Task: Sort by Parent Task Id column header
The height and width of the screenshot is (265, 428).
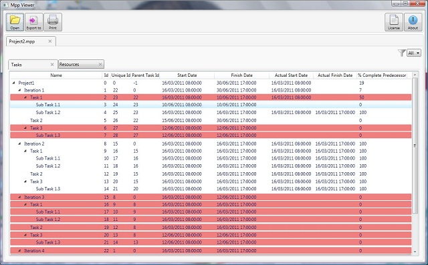Action: pos(146,75)
